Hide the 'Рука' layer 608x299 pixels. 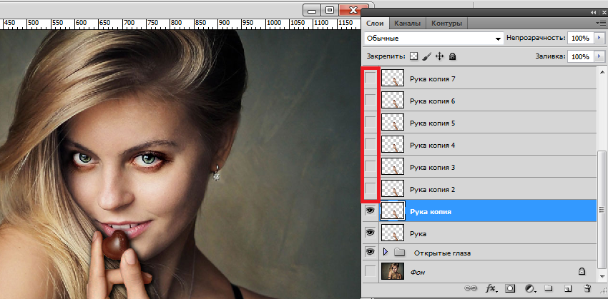370,233
